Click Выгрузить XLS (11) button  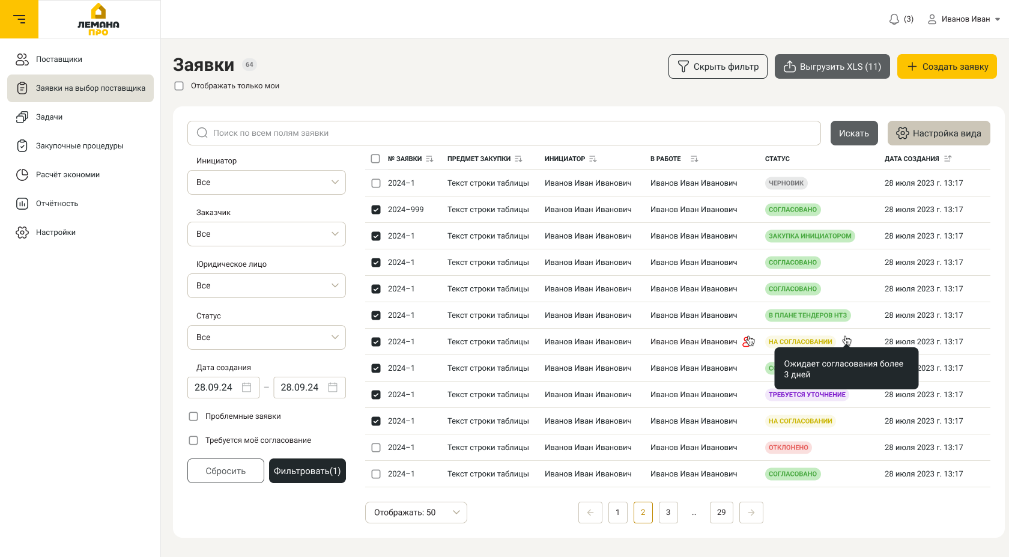(x=832, y=67)
